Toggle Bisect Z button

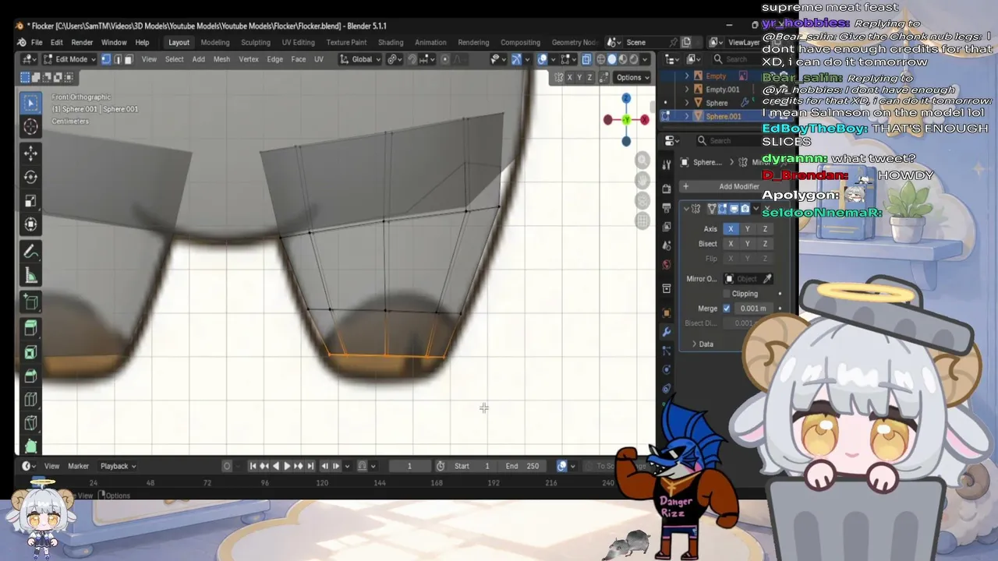pos(765,244)
